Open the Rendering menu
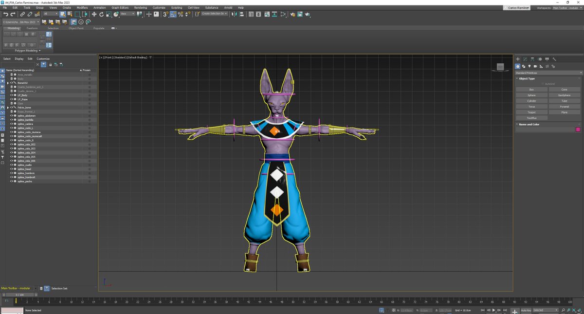The height and width of the screenshot is (314, 584). (x=141, y=8)
